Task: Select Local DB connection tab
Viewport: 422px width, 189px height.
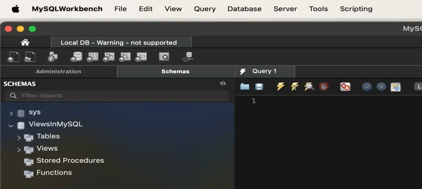Action: (x=121, y=42)
